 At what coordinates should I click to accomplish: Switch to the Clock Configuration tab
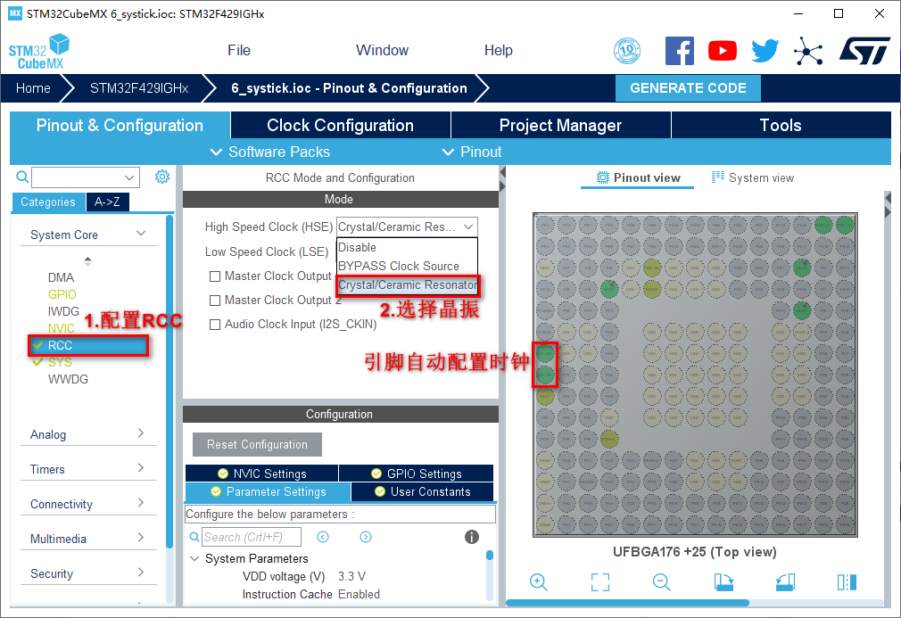[340, 126]
